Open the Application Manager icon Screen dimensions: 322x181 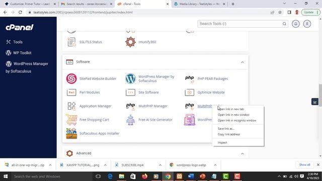(71, 106)
